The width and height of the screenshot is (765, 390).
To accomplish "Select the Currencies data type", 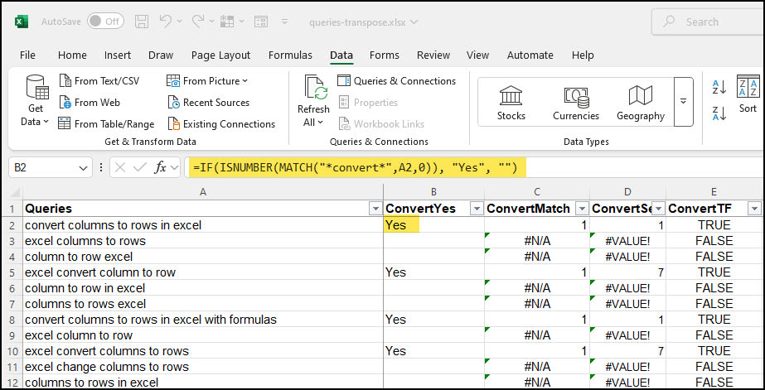I will pyautogui.click(x=576, y=103).
